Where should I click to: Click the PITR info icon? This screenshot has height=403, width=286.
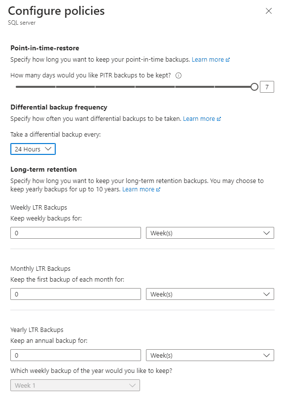179,75
